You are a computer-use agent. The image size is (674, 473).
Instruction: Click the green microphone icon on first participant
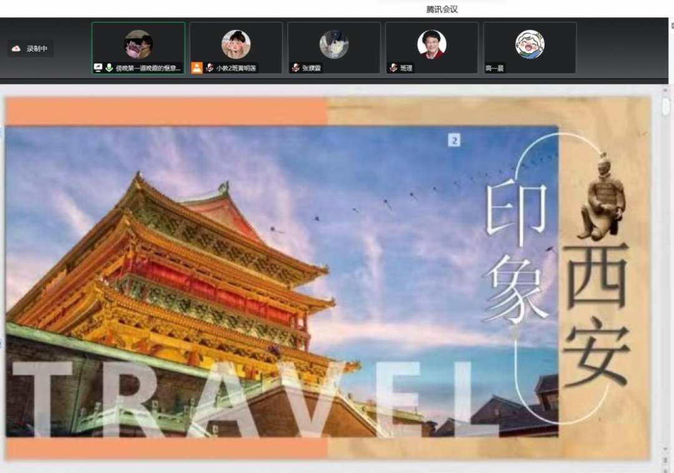point(109,68)
